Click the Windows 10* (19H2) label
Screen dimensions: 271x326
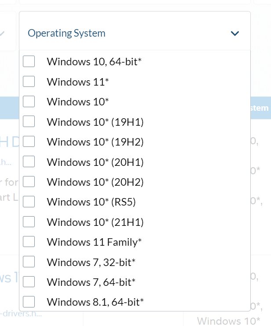(x=95, y=142)
